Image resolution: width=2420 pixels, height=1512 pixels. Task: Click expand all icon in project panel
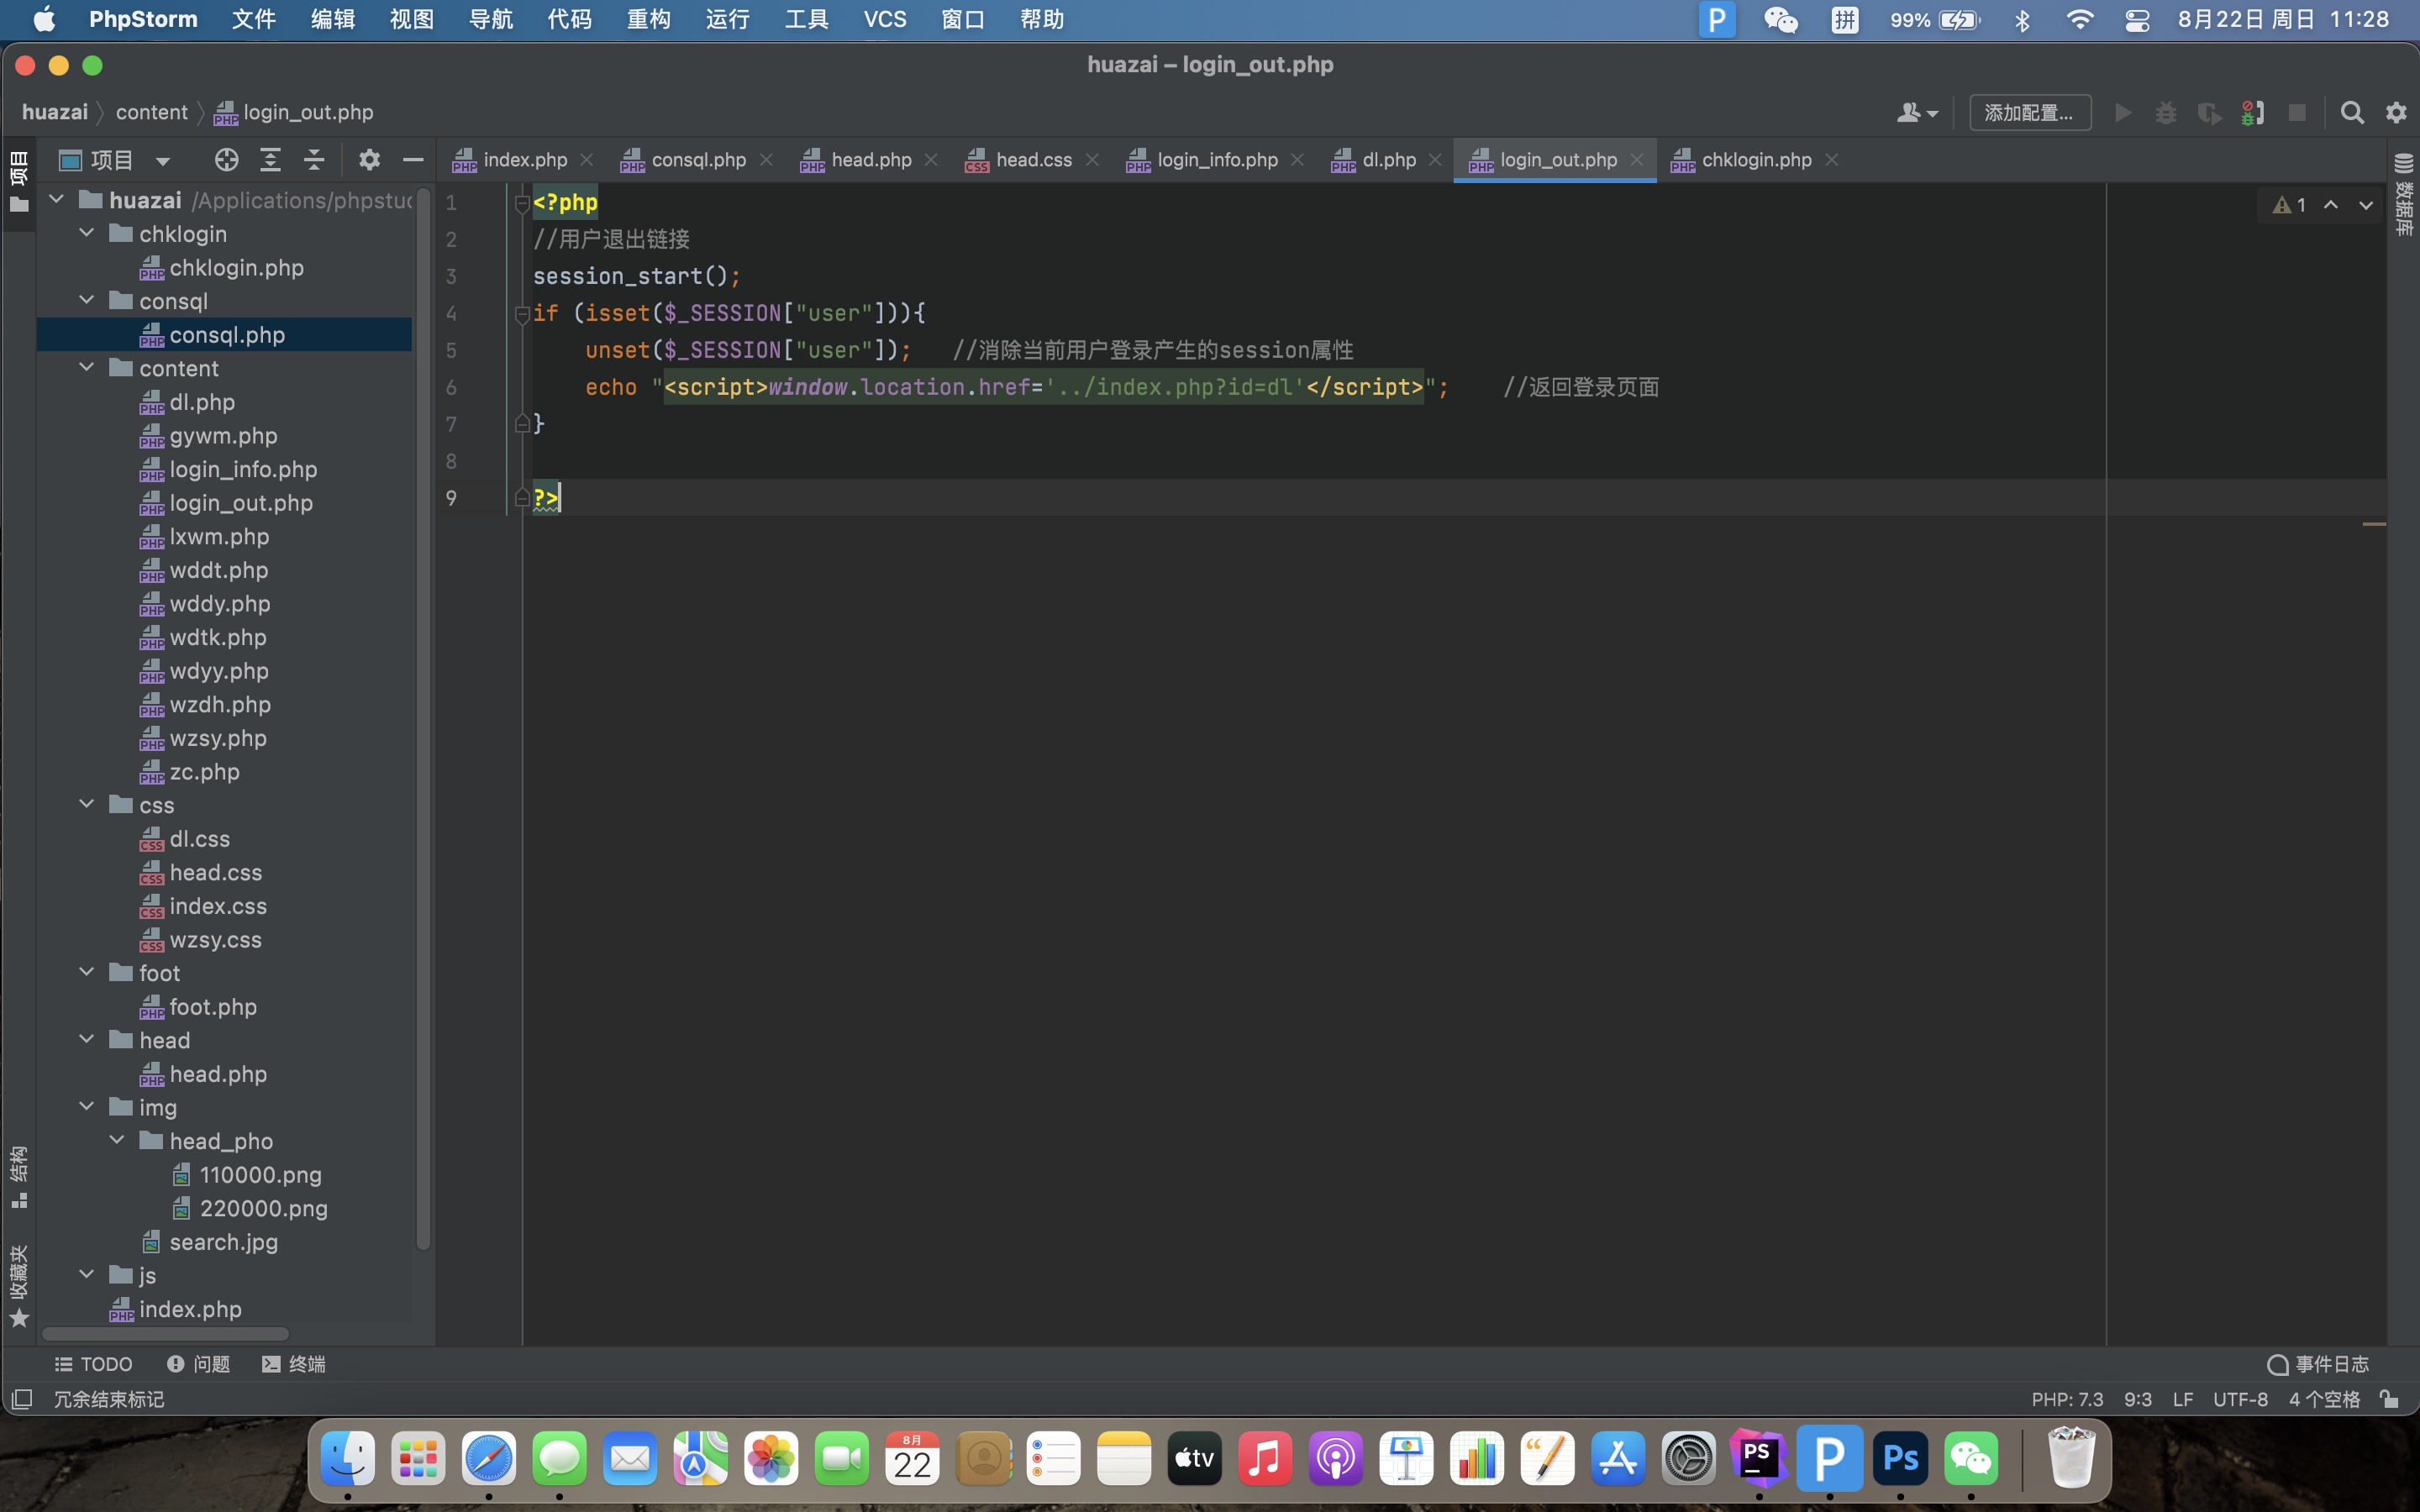coord(270,160)
